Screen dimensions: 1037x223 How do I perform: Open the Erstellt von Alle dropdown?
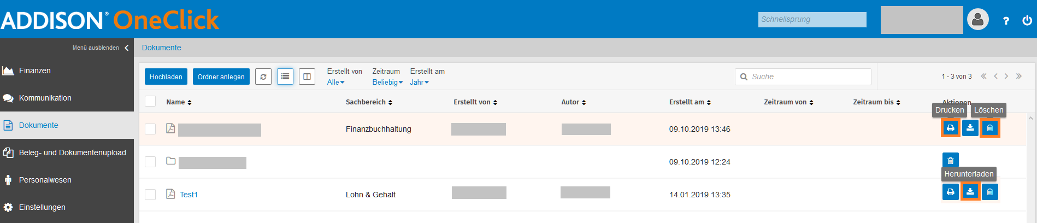(x=336, y=82)
